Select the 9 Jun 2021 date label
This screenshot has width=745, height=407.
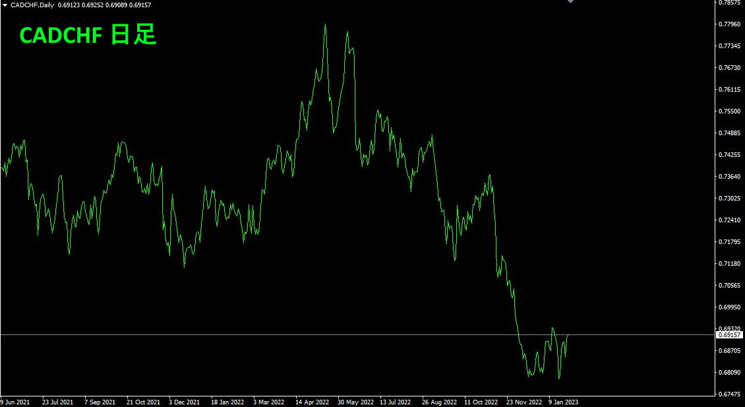coord(15,402)
